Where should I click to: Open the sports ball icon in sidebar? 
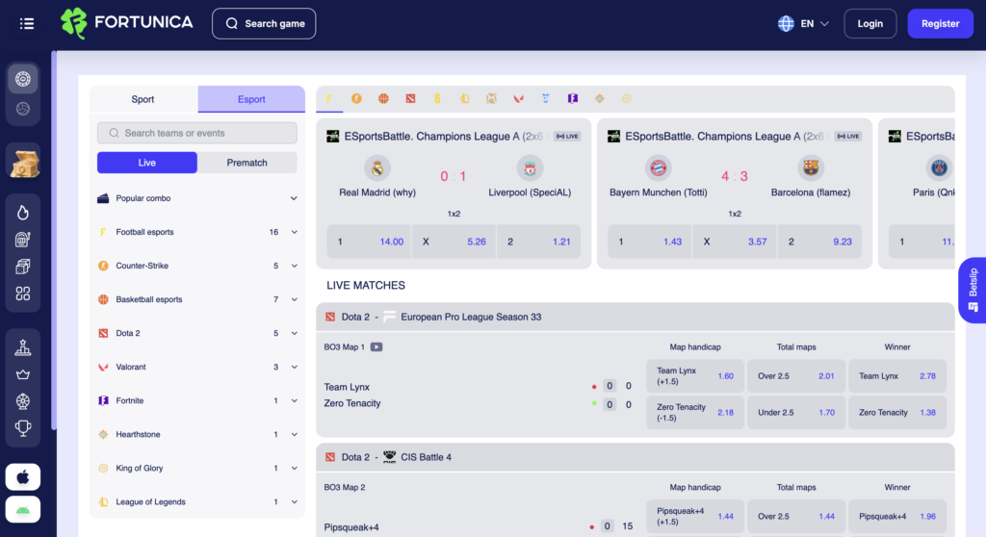coord(23,109)
